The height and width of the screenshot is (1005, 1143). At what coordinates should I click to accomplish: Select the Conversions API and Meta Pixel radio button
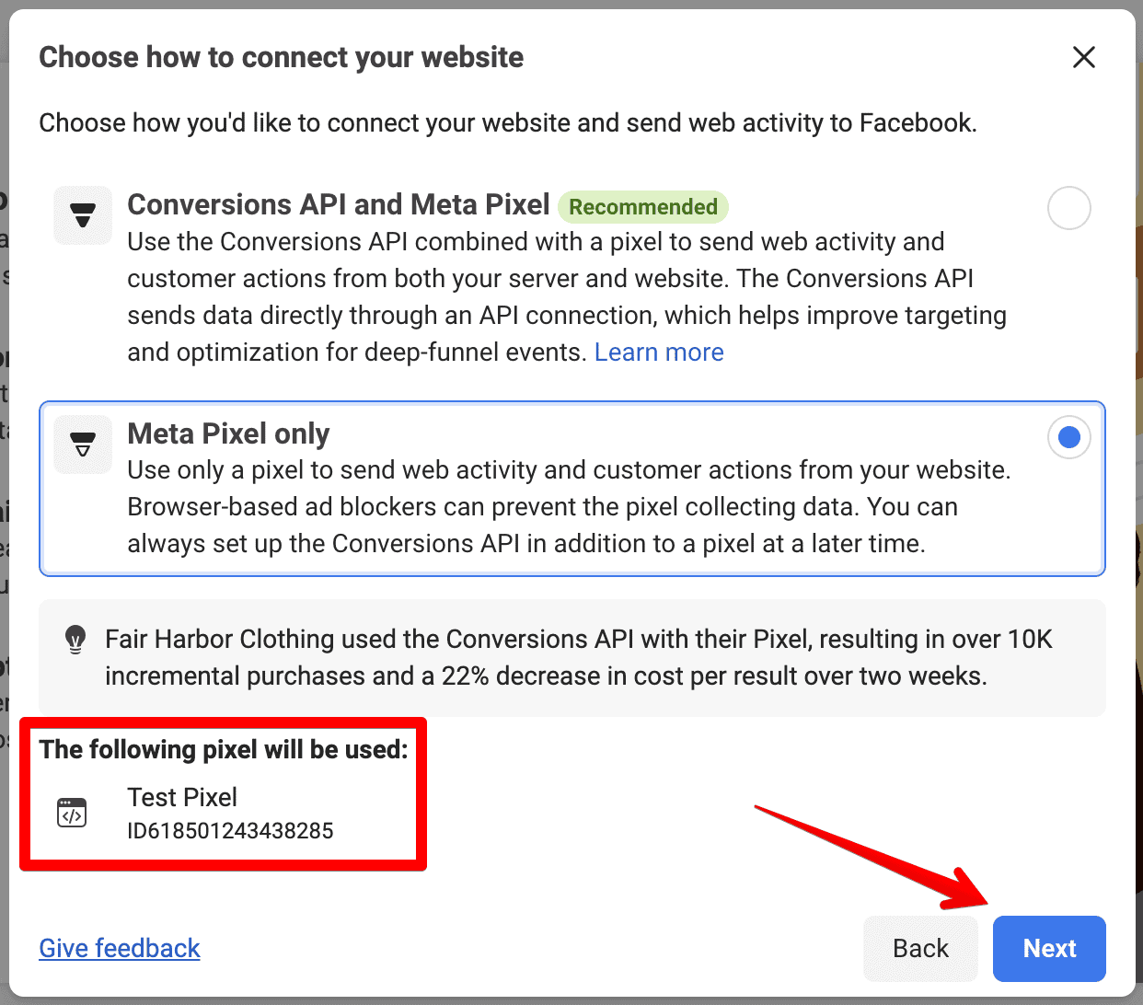[1068, 208]
